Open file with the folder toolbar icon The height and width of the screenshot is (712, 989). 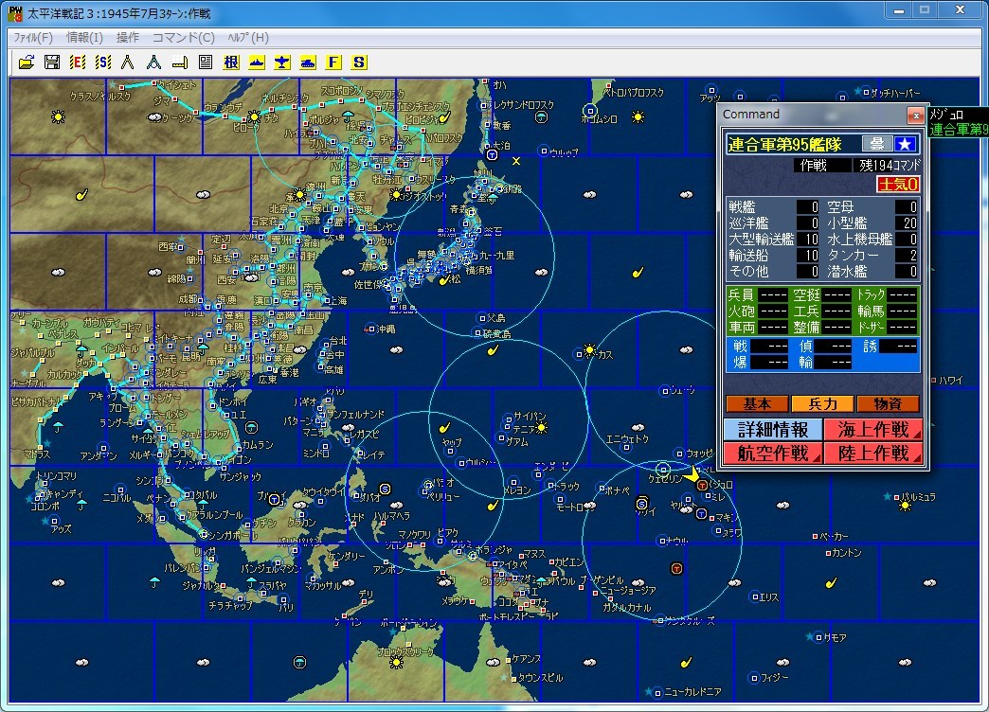[27, 62]
